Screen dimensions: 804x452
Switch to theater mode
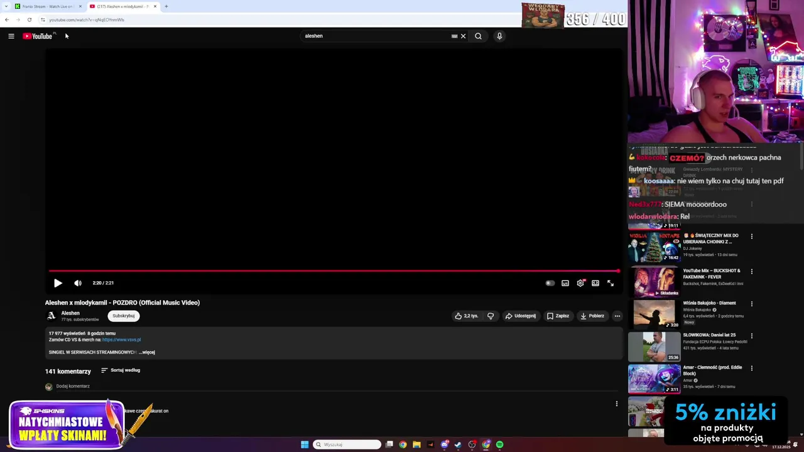click(595, 283)
